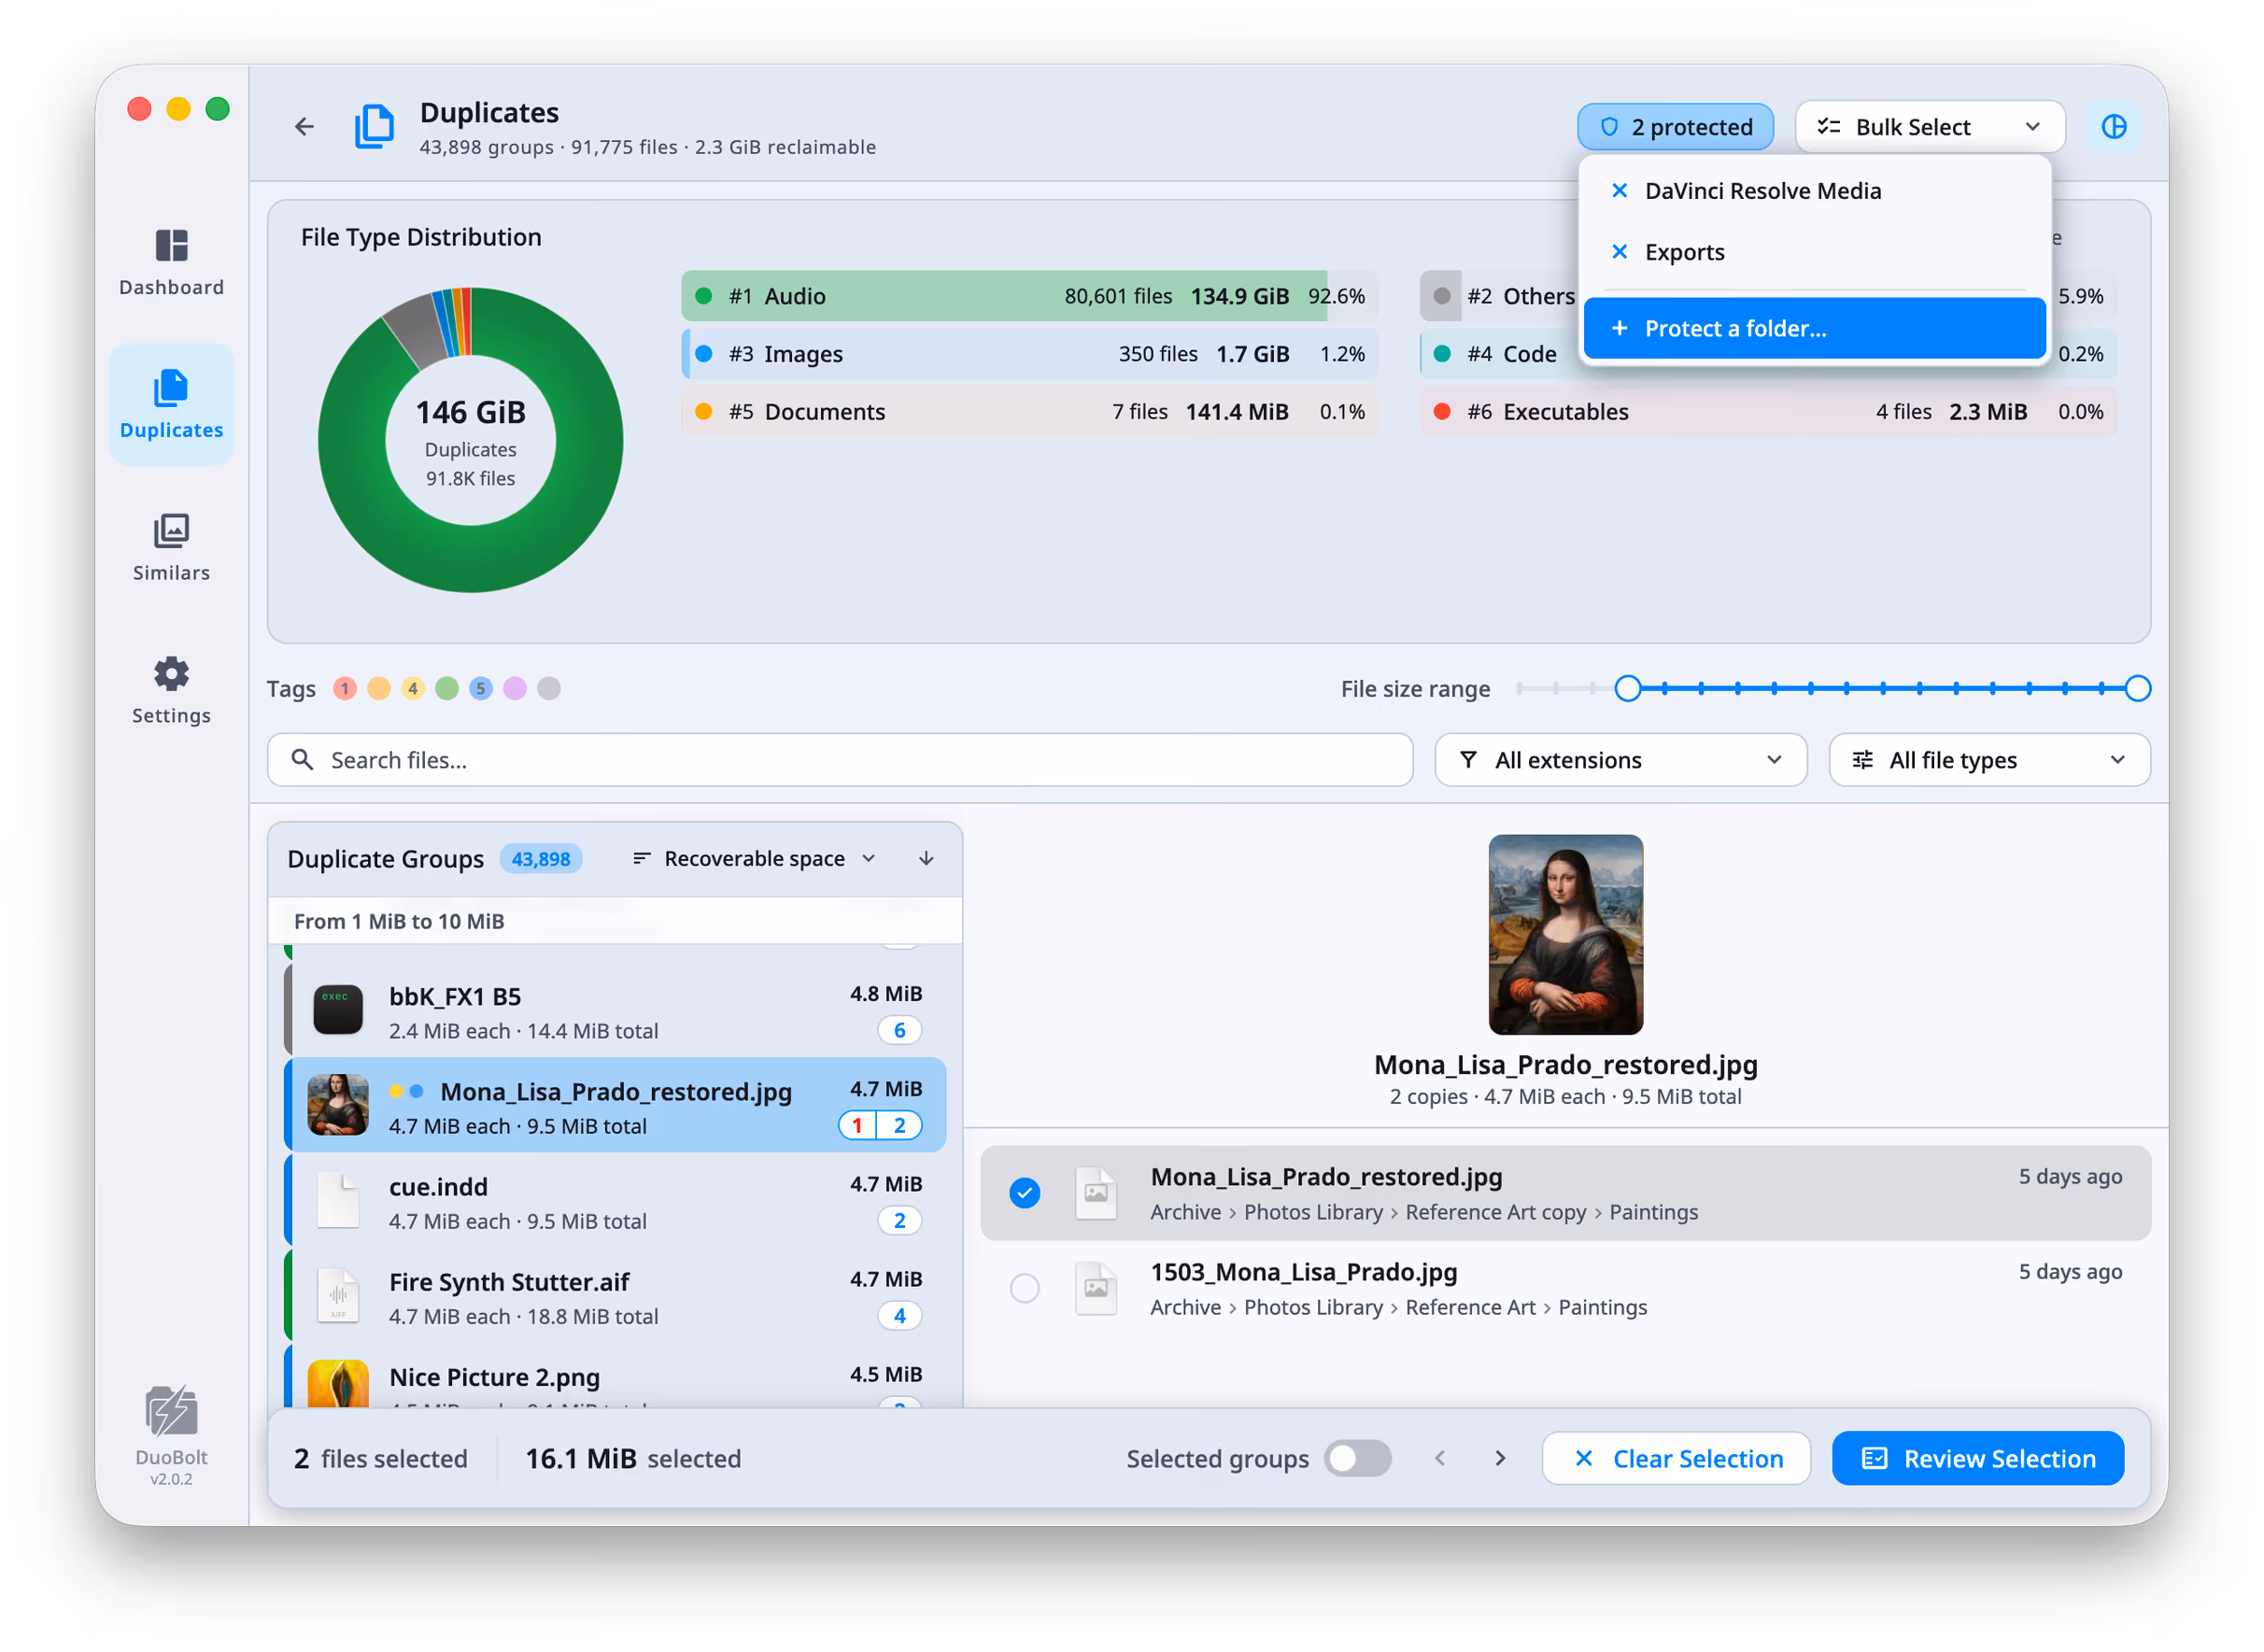Toggle the gray tag filter
Screen dimensions: 2264x1652
point(549,689)
